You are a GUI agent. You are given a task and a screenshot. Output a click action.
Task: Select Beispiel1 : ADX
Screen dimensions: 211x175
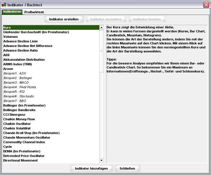[x=51, y=73]
